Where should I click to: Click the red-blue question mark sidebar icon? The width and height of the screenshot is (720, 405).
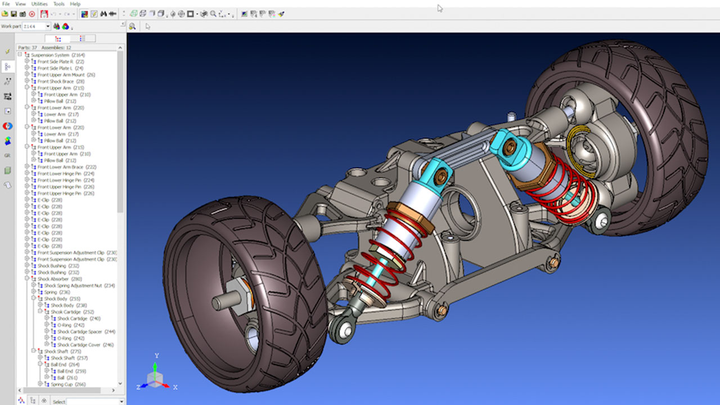point(7,126)
